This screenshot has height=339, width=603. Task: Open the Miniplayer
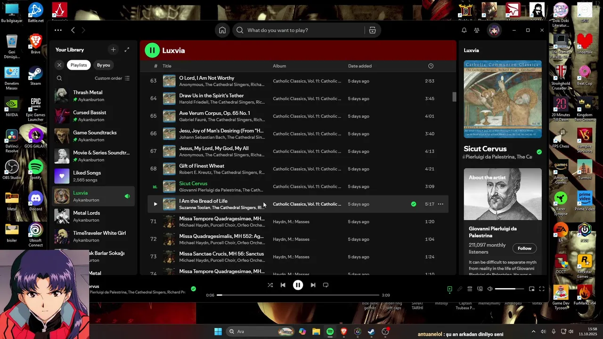tap(531, 289)
